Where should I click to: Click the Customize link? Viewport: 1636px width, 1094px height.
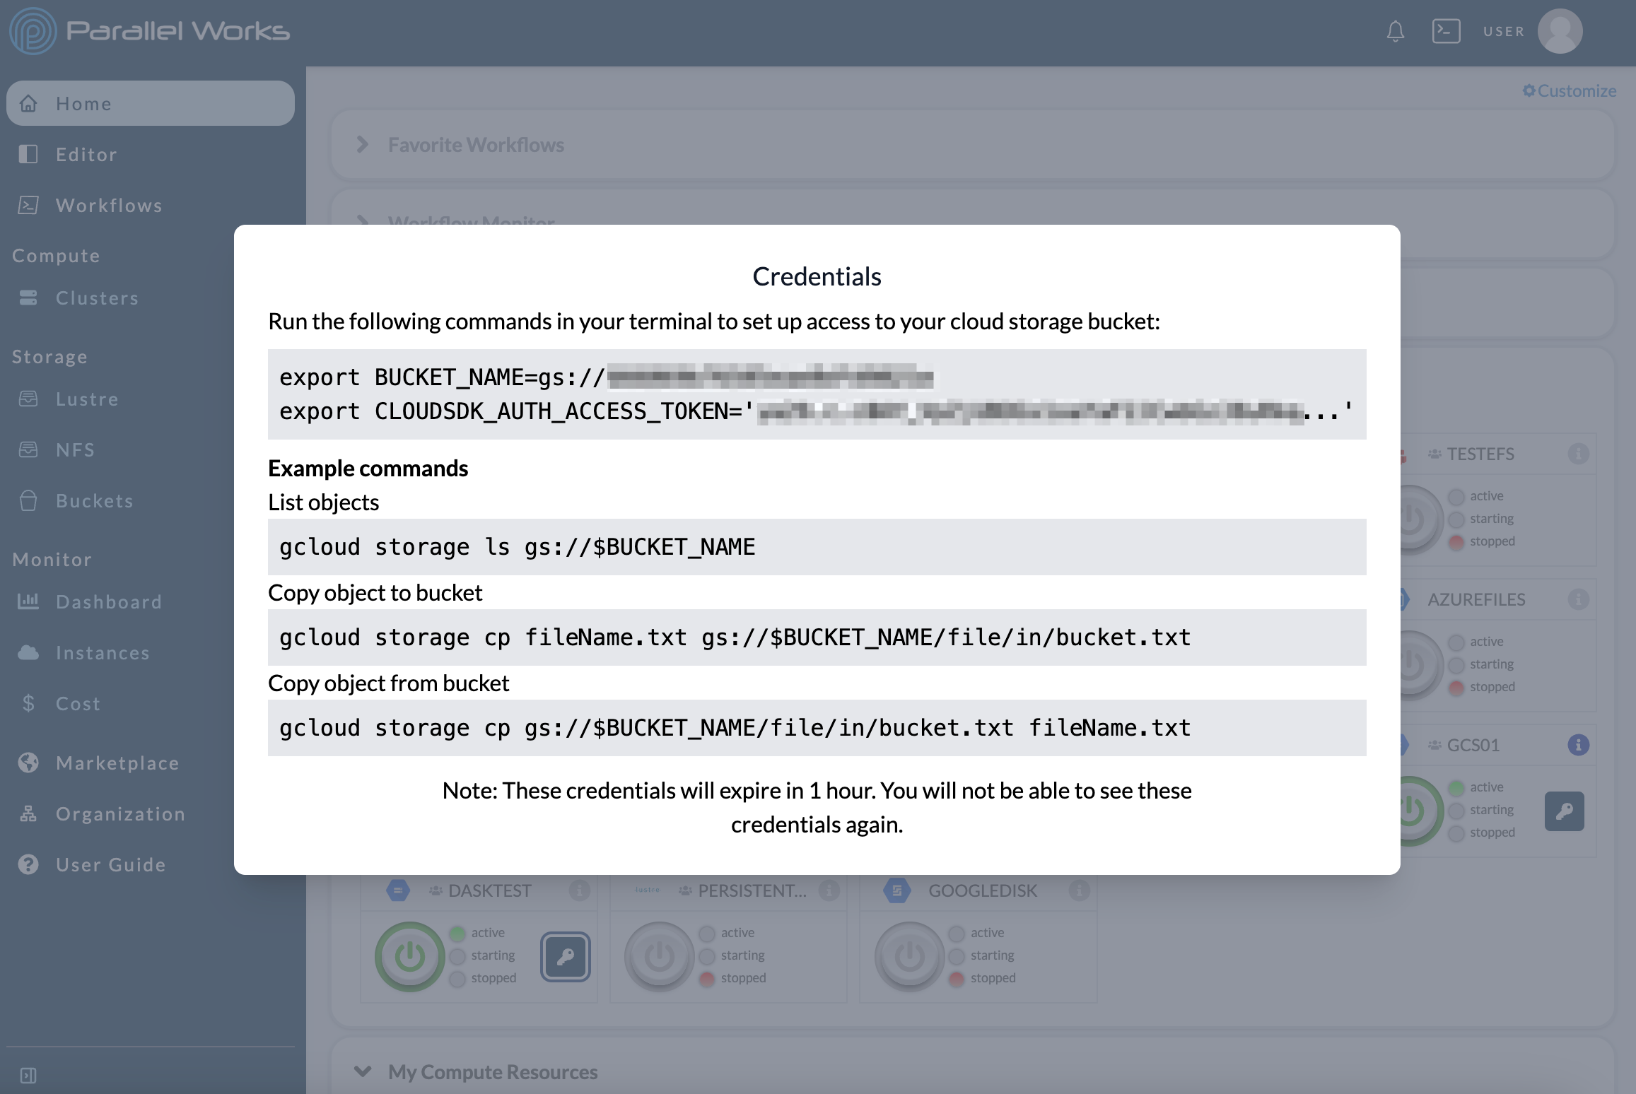pos(1569,90)
